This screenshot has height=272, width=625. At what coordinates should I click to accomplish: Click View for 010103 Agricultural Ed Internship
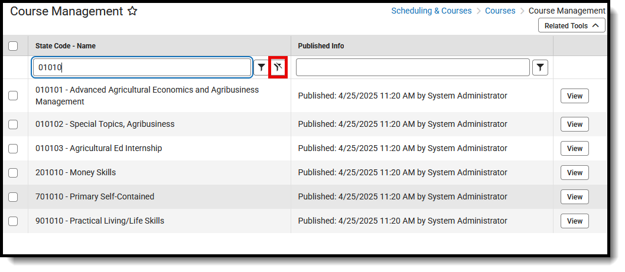574,149
